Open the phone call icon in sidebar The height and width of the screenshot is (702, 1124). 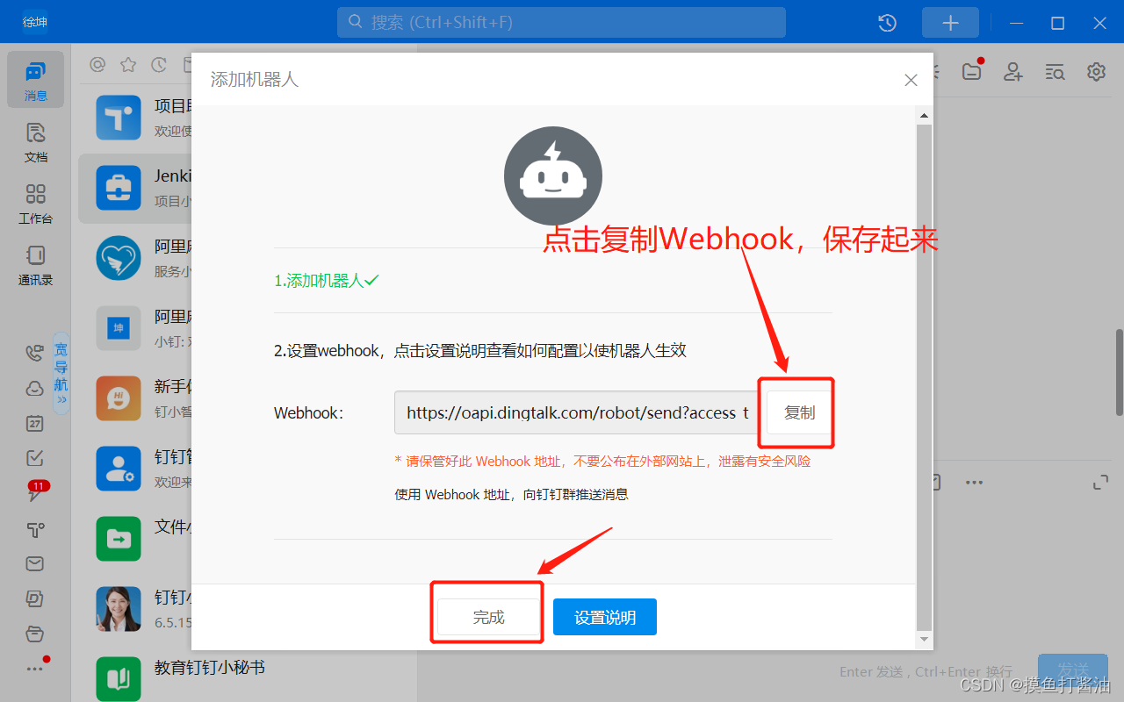tap(35, 353)
